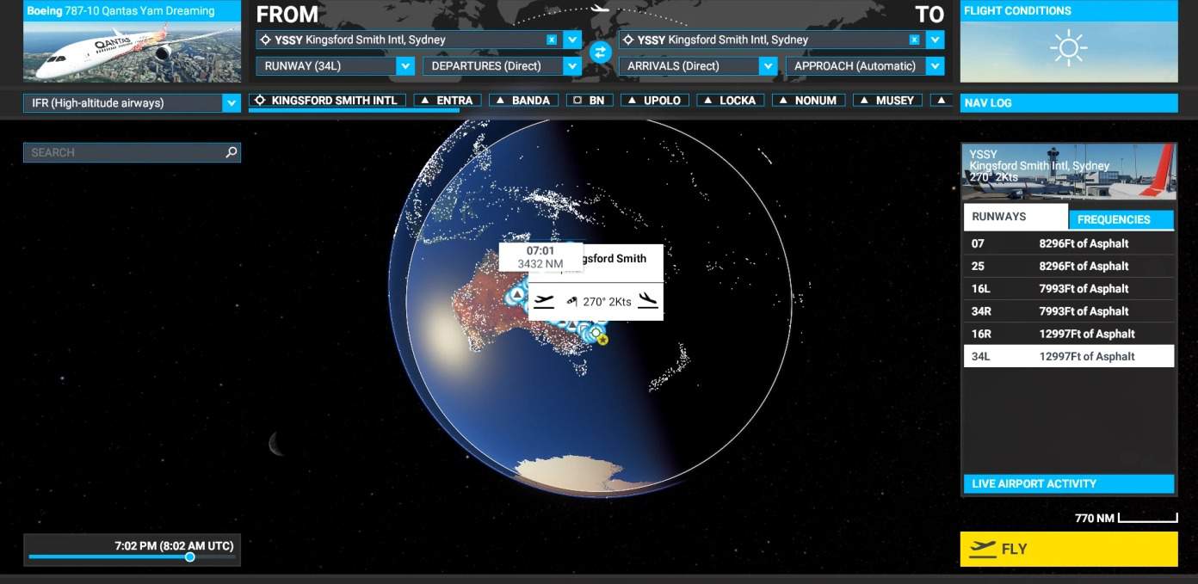The image size is (1198, 584).
Task: Select the BN waypoint in the flight plan
Action: click(x=589, y=101)
